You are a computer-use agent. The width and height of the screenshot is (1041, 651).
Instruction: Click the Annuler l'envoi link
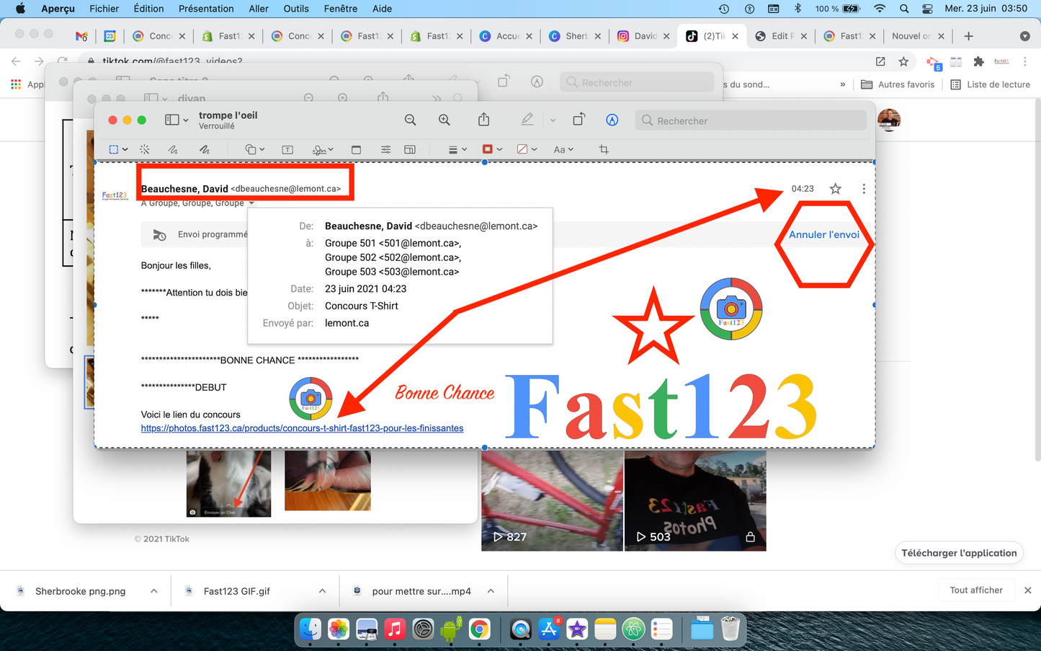(823, 234)
